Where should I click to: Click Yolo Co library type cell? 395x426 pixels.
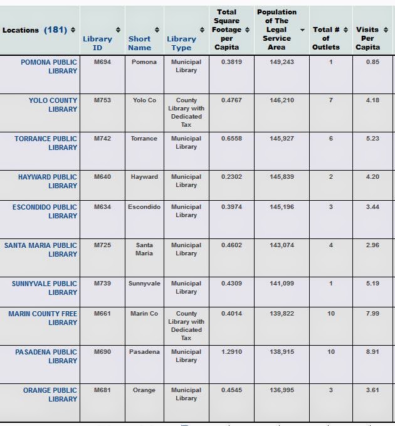186,112
